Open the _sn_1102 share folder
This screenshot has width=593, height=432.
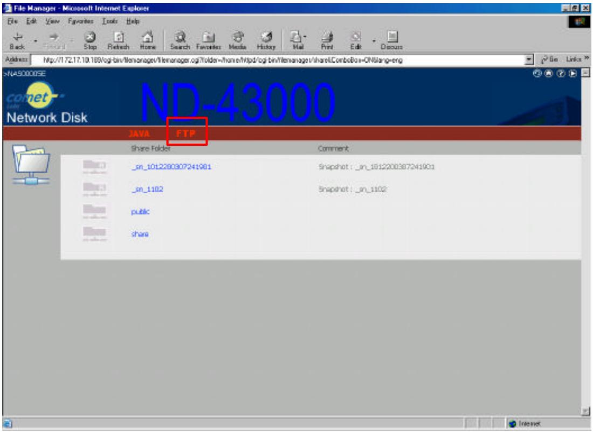click(147, 189)
